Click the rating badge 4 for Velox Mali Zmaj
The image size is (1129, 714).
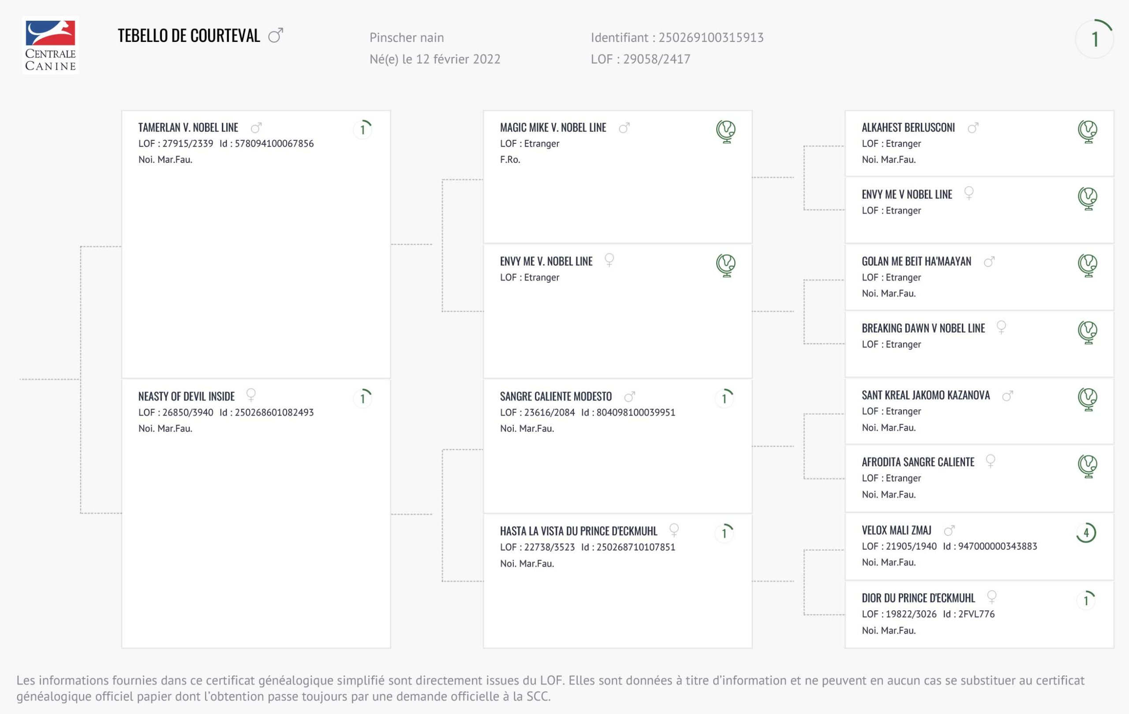1086,533
